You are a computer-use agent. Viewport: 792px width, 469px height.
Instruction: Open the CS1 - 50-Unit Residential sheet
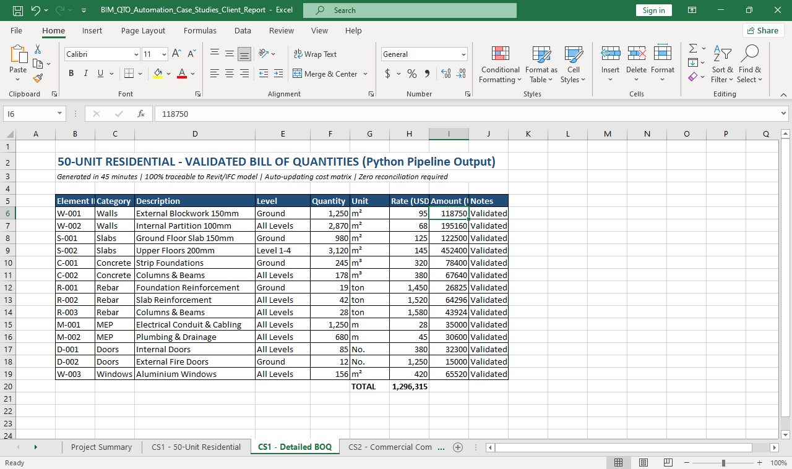[x=196, y=447]
